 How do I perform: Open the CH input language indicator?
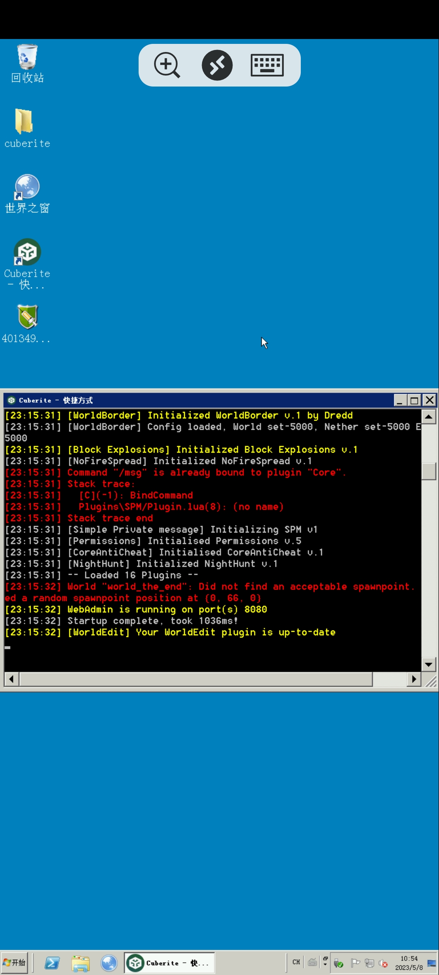(296, 962)
